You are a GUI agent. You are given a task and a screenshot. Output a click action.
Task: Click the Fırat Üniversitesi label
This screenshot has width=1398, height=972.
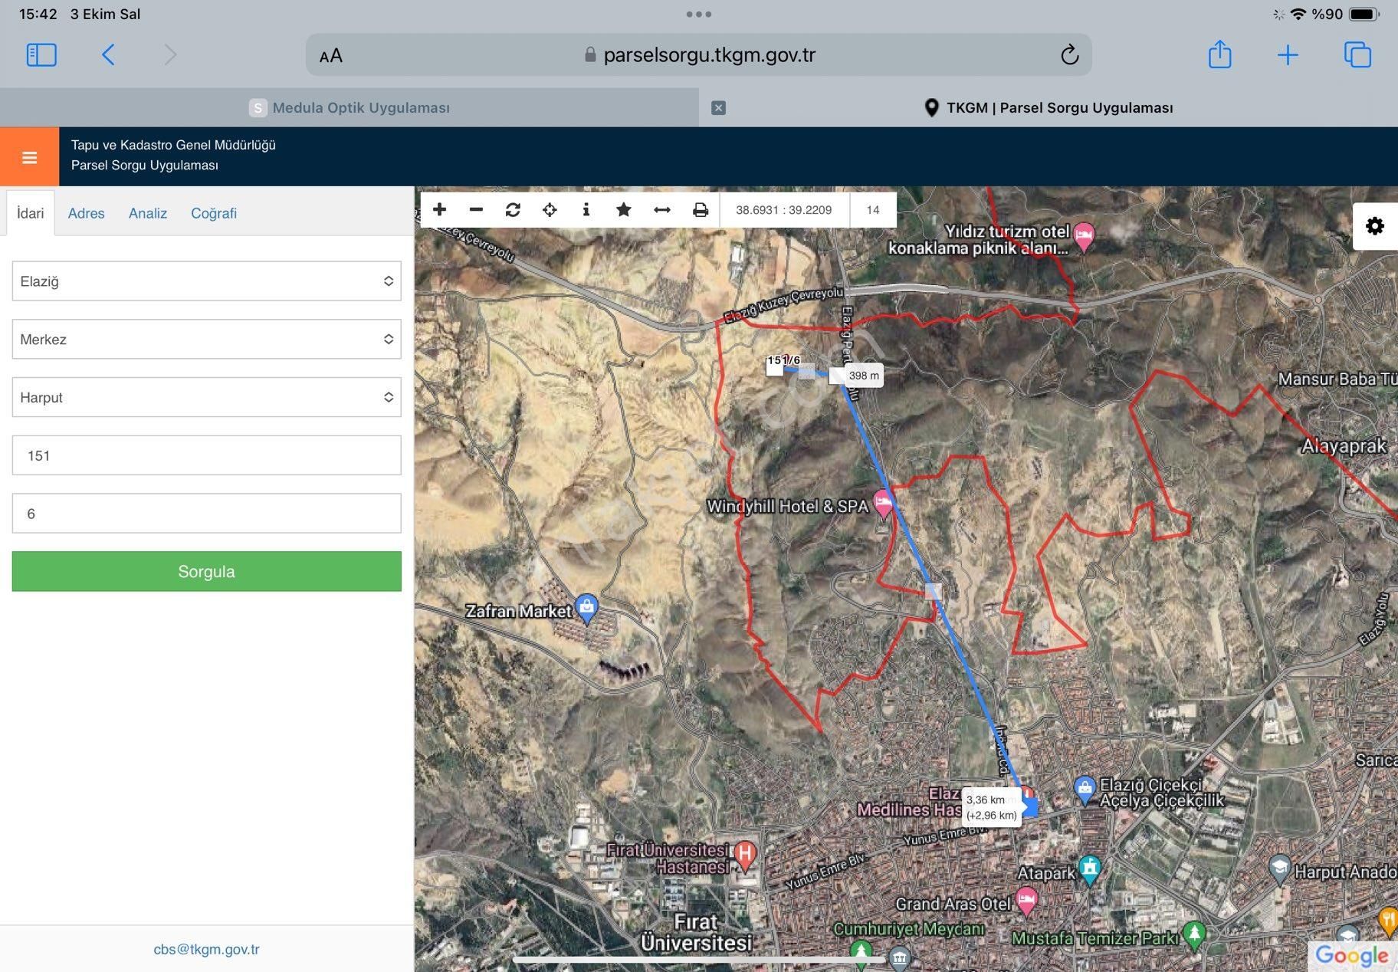coord(696,932)
